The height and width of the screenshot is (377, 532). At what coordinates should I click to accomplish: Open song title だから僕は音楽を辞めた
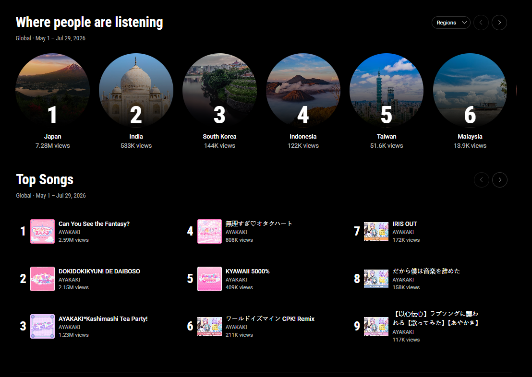point(426,271)
